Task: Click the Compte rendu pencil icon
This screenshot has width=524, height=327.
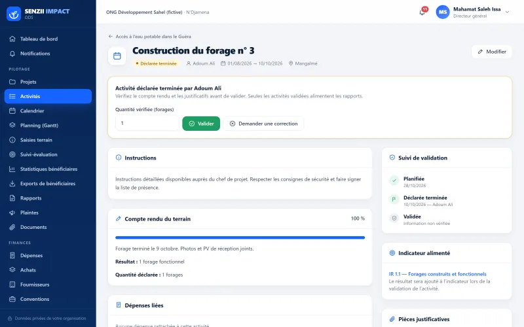Action: pyautogui.click(x=119, y=218)
